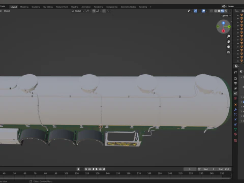
Task: Switch perspective/orthographic view icon
Action: click(x=228, y=52)
